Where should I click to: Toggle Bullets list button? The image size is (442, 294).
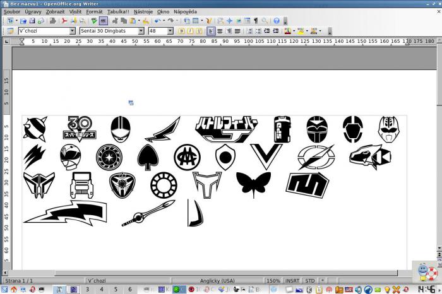point(258,31)
